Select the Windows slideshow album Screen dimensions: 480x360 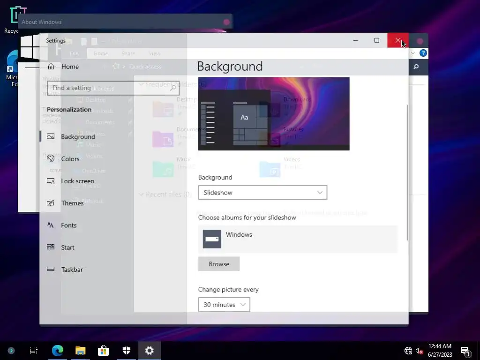coord(298,240)
